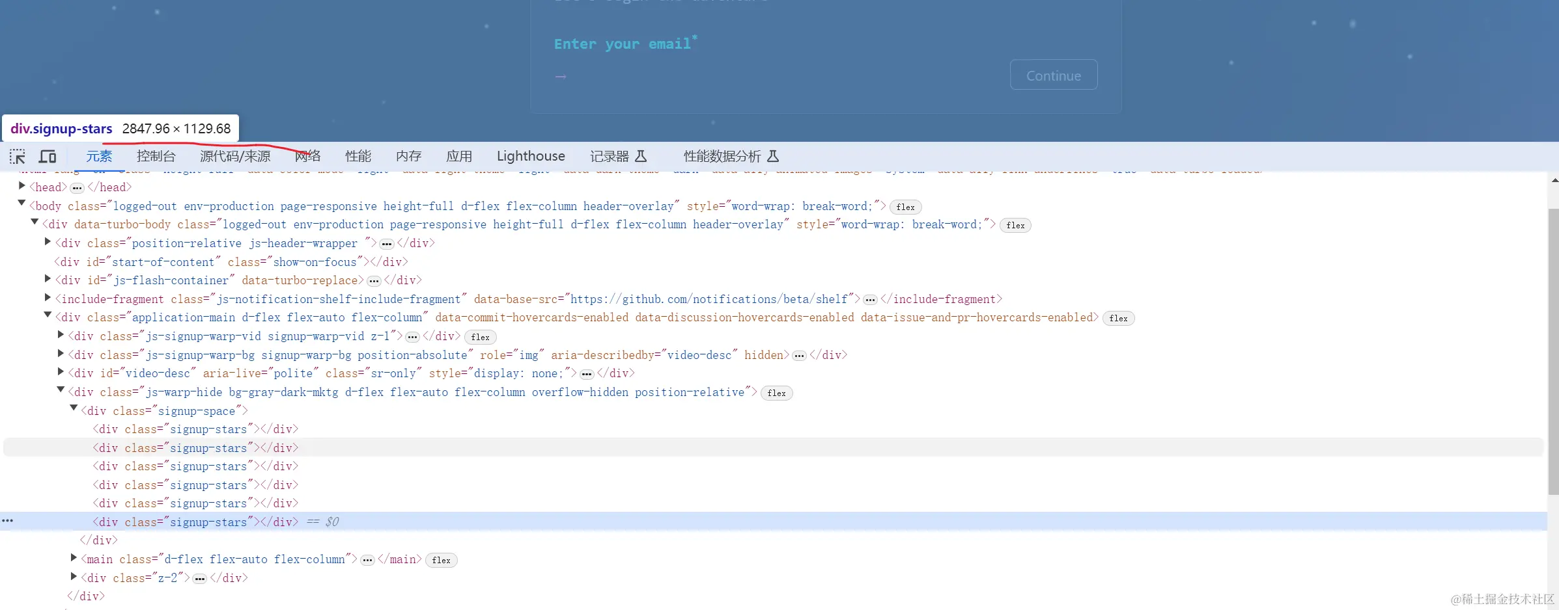The image size is (1559, 610).
Task: Expand the z-2 div
Action: (74, 576)
